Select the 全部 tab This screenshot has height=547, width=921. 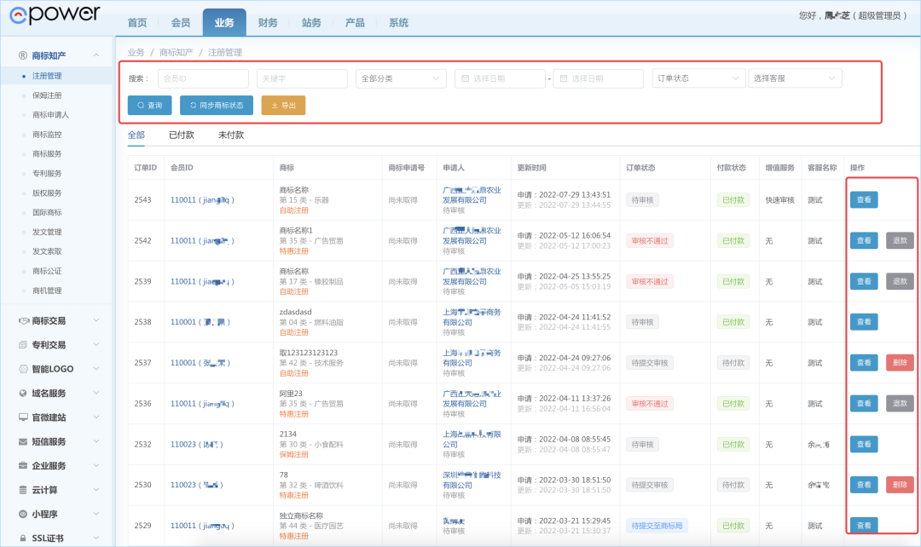coord(136,135)
